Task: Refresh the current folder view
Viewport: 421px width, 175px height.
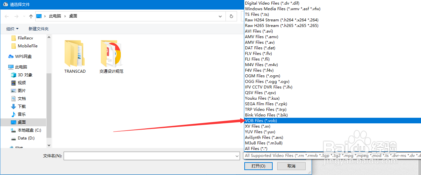Action: coord(231,16)
